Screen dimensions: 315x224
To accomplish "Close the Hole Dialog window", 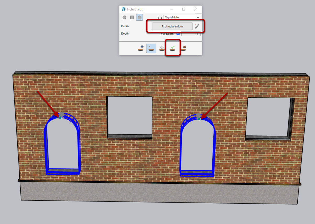I will click(196, 9).
